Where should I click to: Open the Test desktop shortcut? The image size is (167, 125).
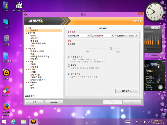6,6
